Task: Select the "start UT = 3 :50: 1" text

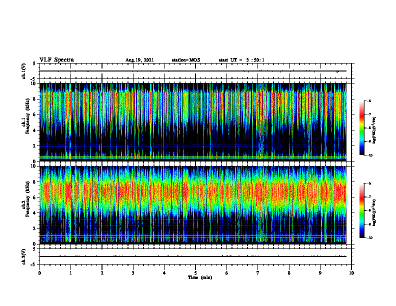Action: 241,60
